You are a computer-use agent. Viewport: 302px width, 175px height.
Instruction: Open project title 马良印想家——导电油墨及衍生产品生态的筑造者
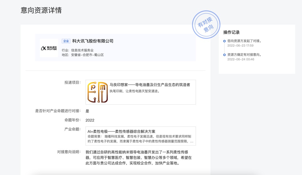coord(150,85)
